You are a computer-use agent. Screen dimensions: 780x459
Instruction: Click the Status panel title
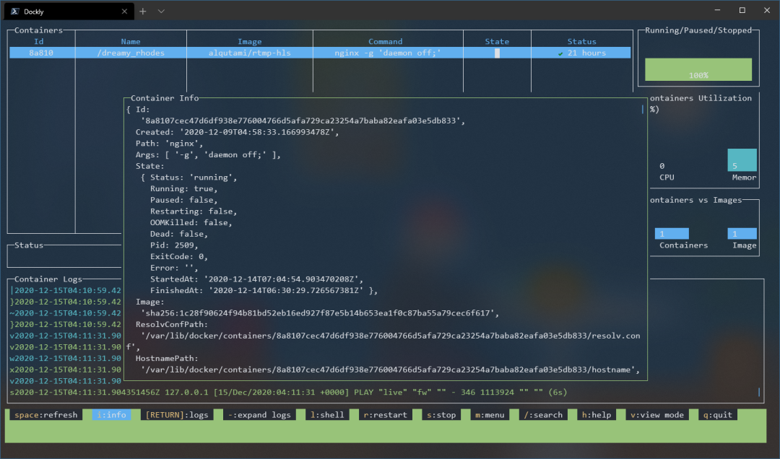coord(29,245)
